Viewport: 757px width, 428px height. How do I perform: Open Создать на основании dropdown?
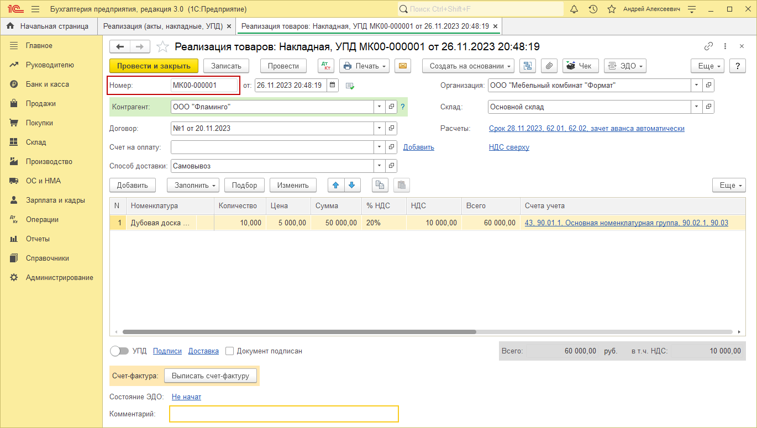click(x=469, y=66)
